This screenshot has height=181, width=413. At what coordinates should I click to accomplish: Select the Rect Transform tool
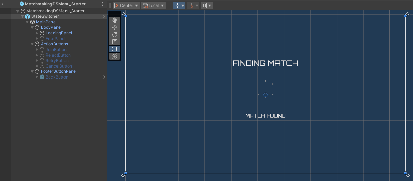coord(115,49)
